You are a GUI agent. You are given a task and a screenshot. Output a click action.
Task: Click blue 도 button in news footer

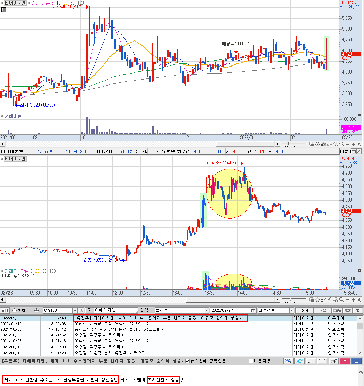[356, 361]
